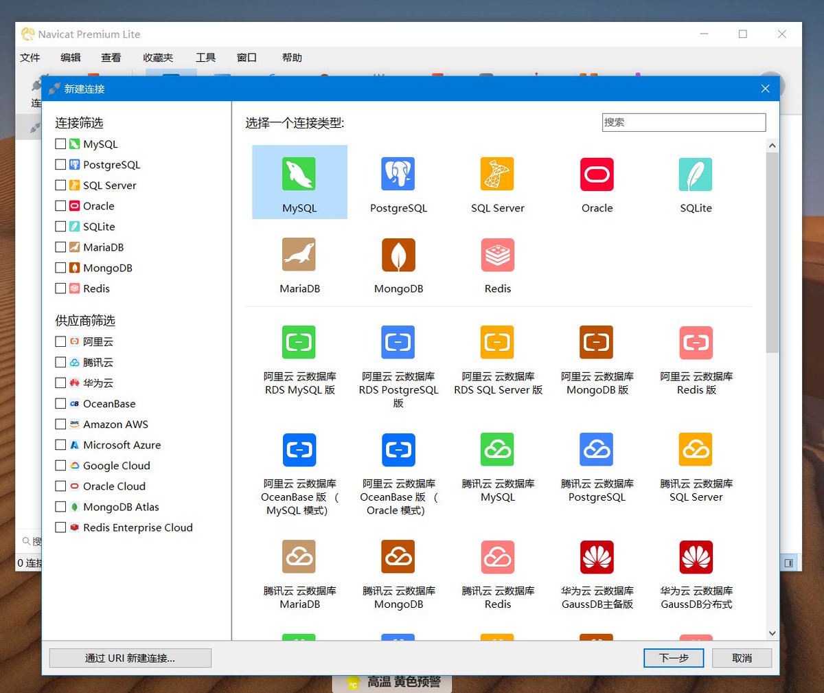This screenshot has width=824, height=693.
Task: Pick 华为云 GaussDB分布式 icon
Action: pos(696,557)
